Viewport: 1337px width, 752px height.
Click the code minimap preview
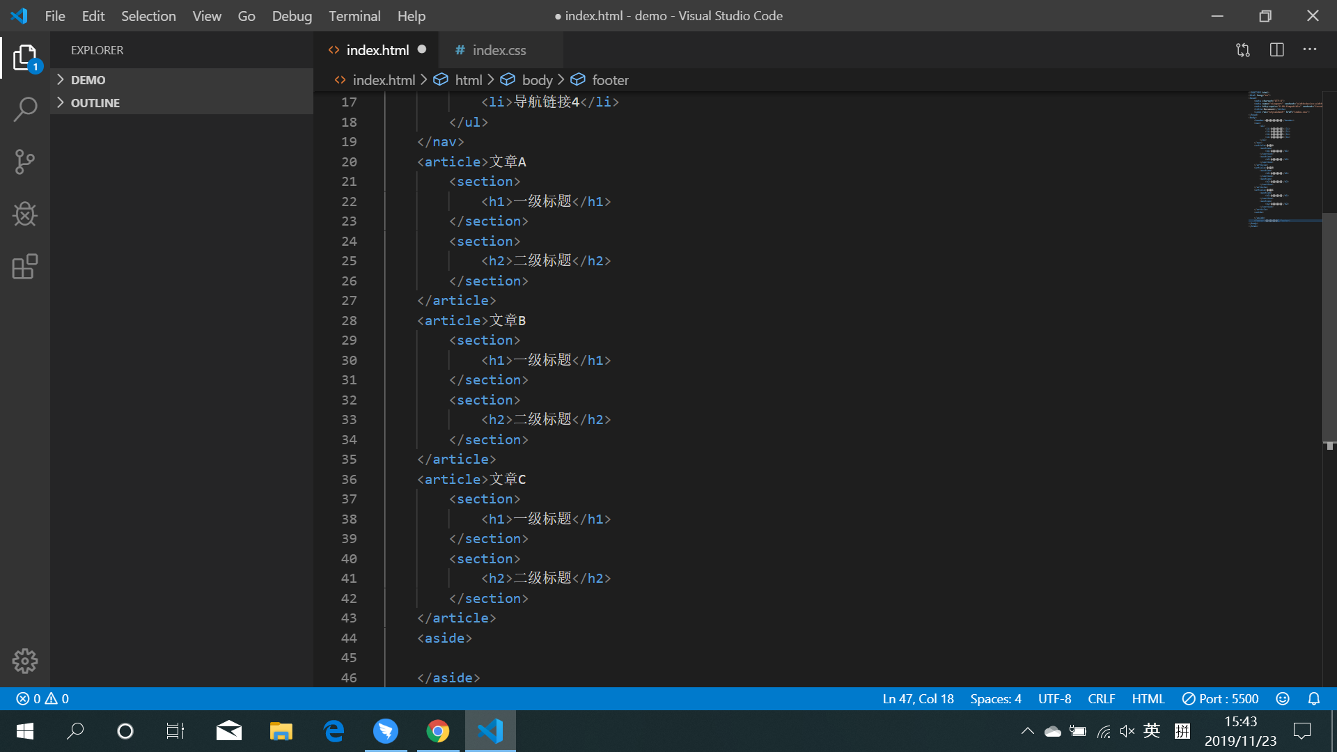(x=1285, y=159)
